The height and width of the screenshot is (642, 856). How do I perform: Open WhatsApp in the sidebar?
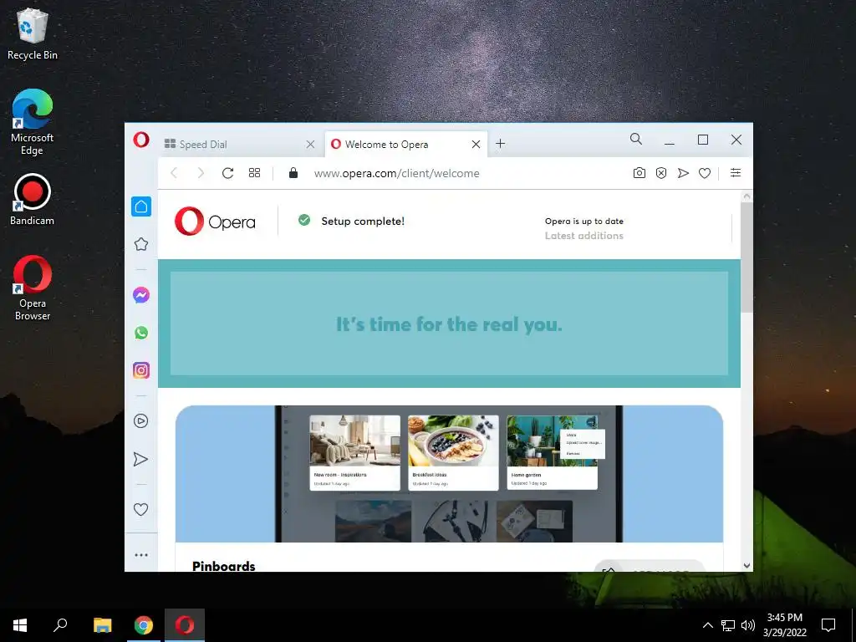tap(140, 333)
